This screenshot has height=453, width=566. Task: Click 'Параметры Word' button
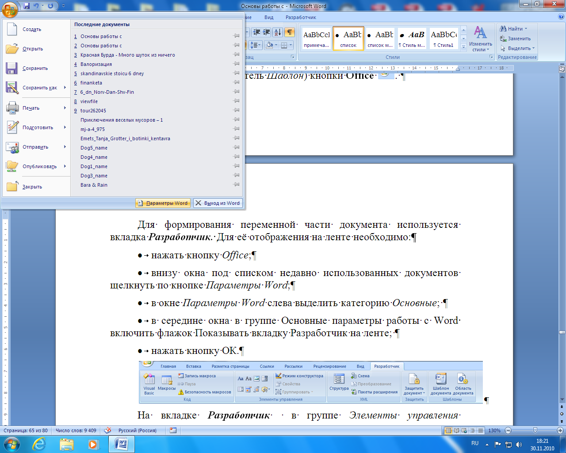coord(163,203)
